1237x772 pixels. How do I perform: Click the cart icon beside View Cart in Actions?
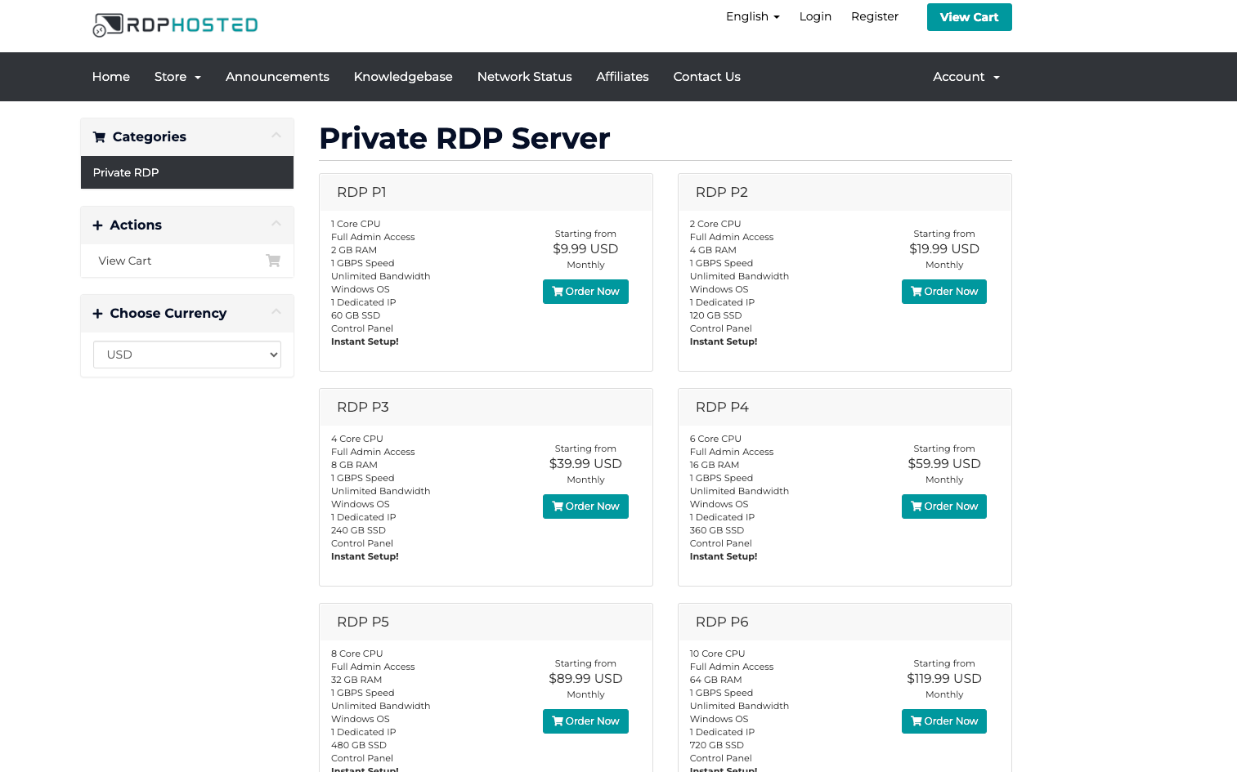(273, 261)
